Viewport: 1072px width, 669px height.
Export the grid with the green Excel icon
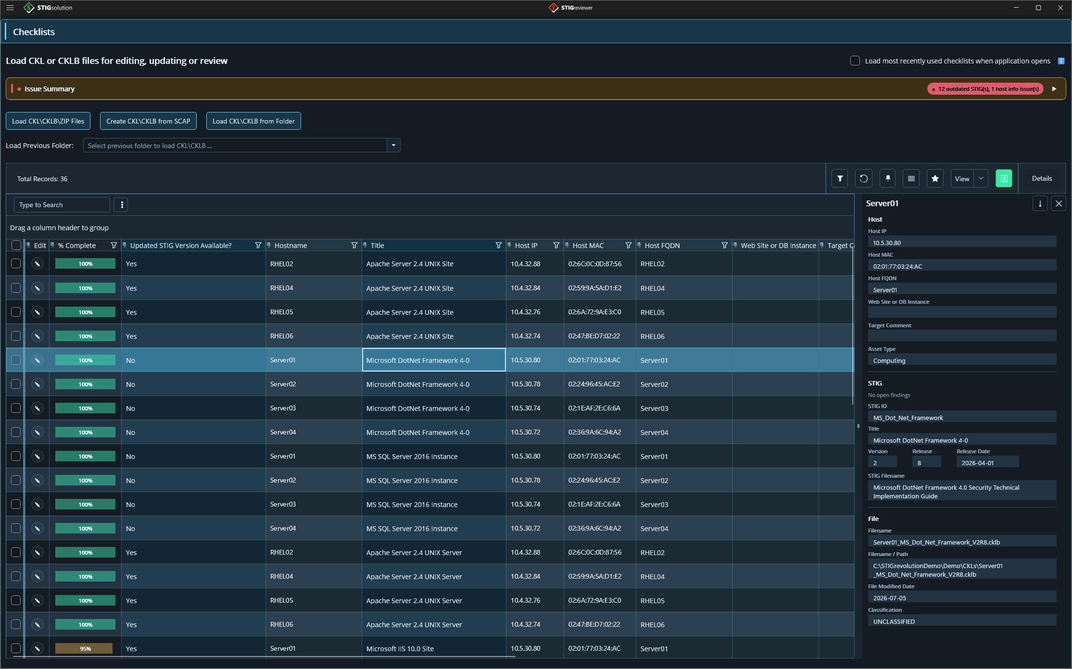click(1004, 178)
